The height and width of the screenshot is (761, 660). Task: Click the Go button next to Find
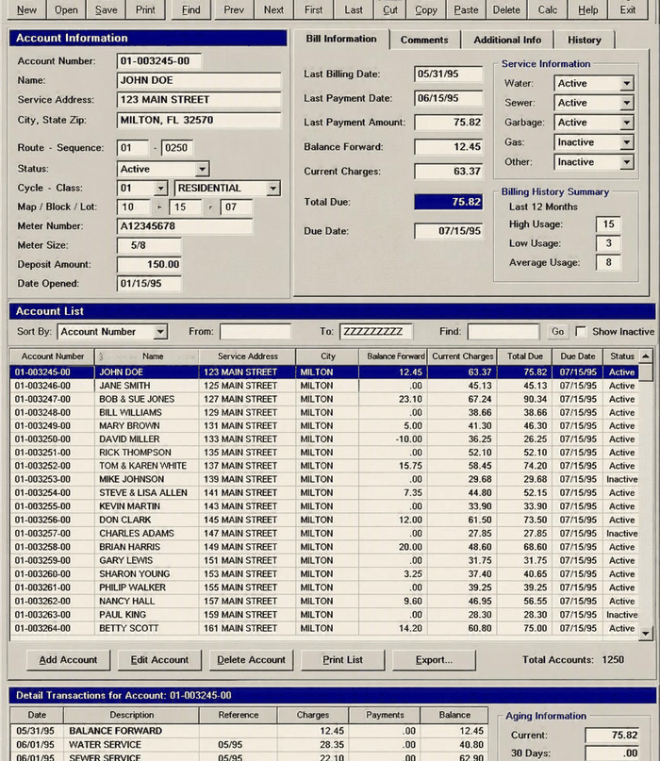coord(557,332)
